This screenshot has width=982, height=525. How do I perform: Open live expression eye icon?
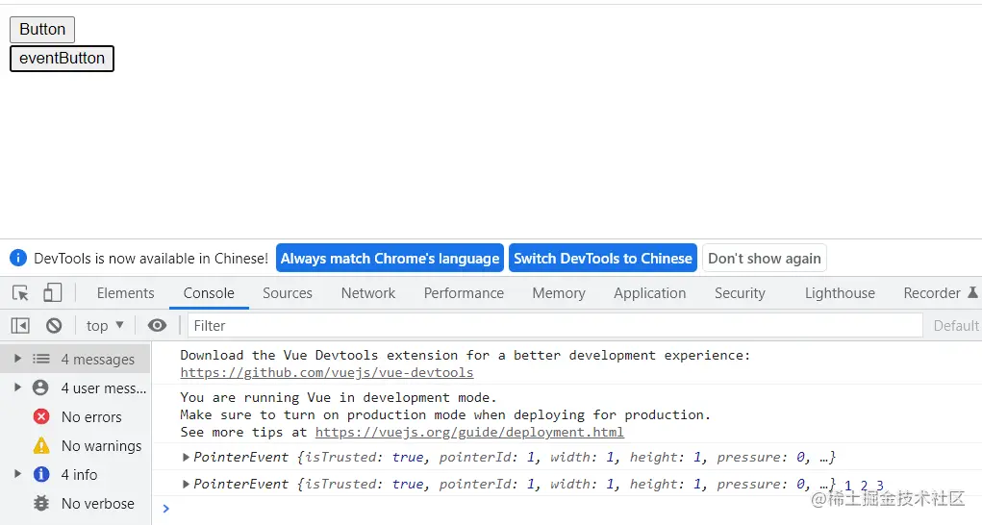coord(157,325)
